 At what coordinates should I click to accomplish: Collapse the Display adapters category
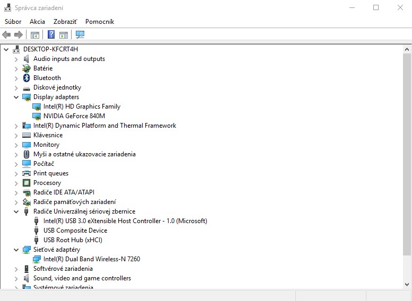(16, 97)
